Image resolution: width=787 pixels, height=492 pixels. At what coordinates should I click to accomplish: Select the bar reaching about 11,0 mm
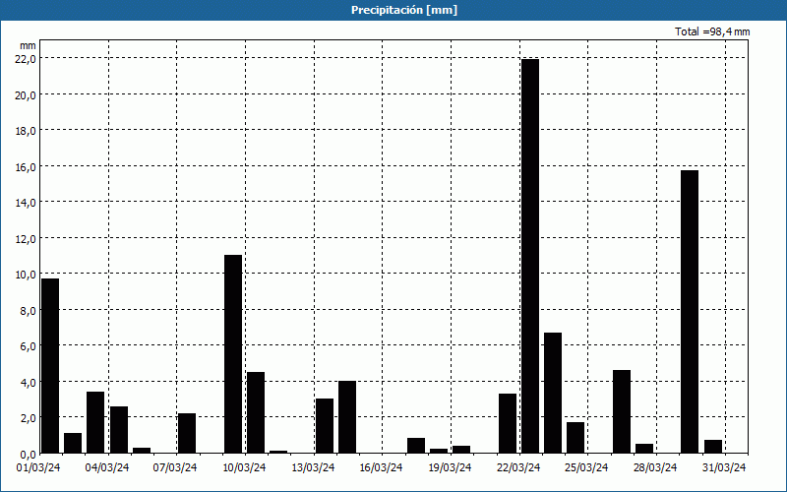click(233, 354)
